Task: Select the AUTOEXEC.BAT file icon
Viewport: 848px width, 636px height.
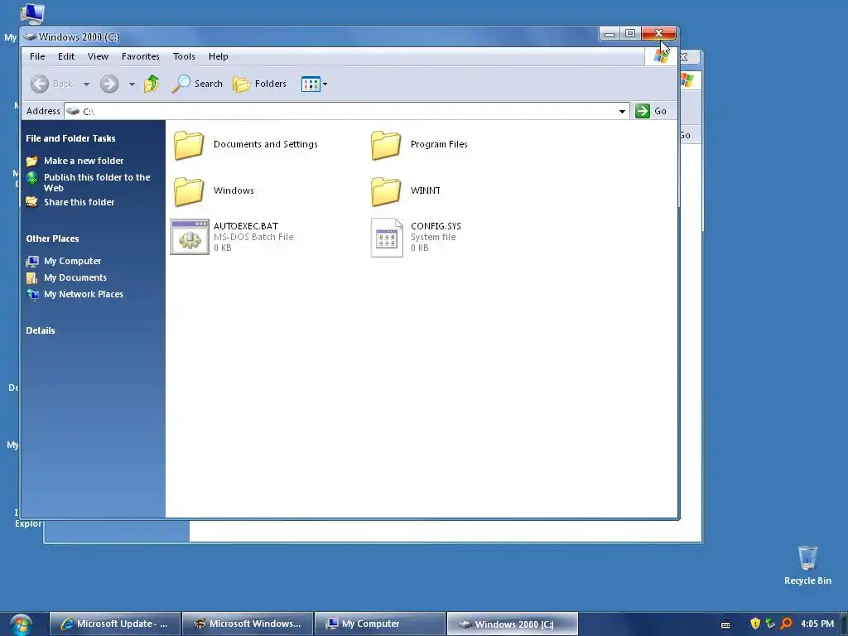Action: click(x=190, y=237)
